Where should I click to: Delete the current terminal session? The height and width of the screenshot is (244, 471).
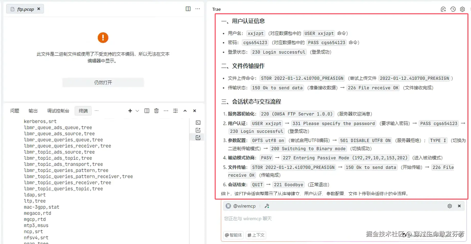tap(156, 111)
